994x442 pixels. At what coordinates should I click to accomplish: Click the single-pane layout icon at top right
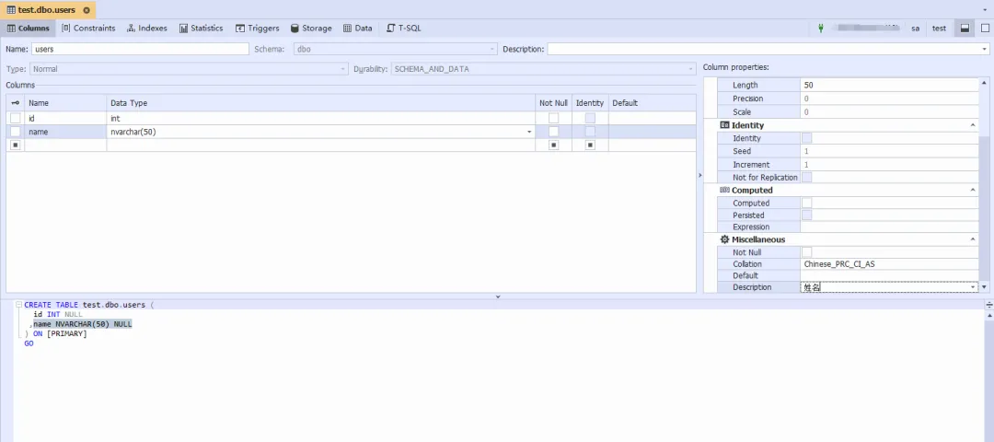(984, 29)
